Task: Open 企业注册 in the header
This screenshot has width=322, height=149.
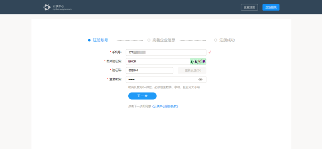Action: coord(249,7)
